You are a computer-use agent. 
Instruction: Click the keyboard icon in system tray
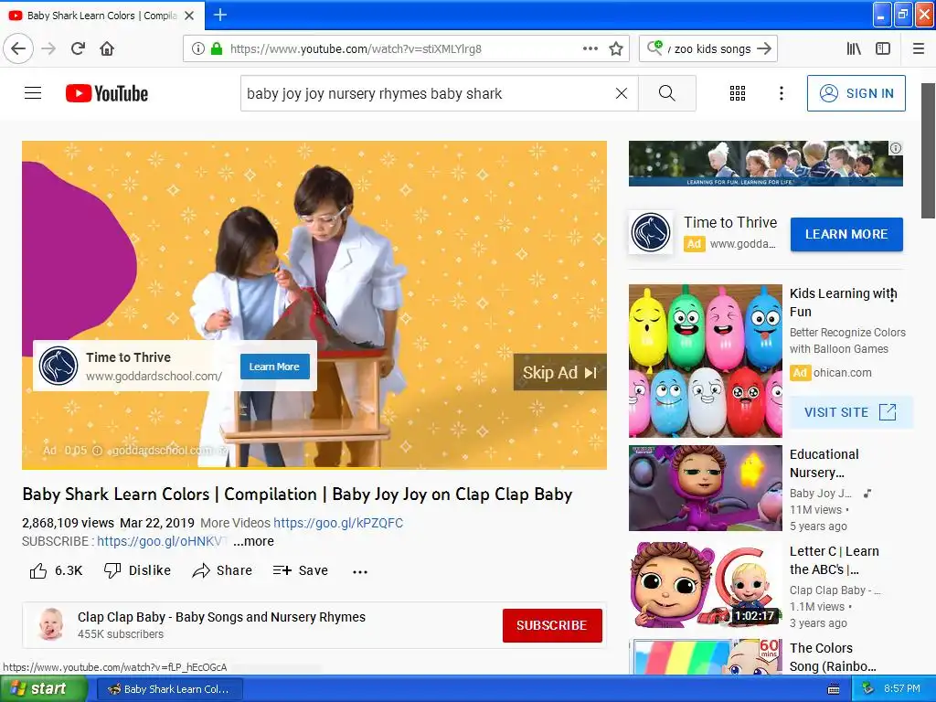(x=834, y=689)
